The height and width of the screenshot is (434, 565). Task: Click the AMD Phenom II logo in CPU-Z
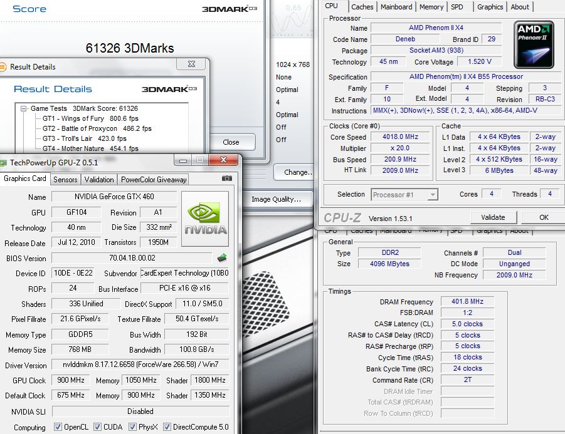pos(534,44)
